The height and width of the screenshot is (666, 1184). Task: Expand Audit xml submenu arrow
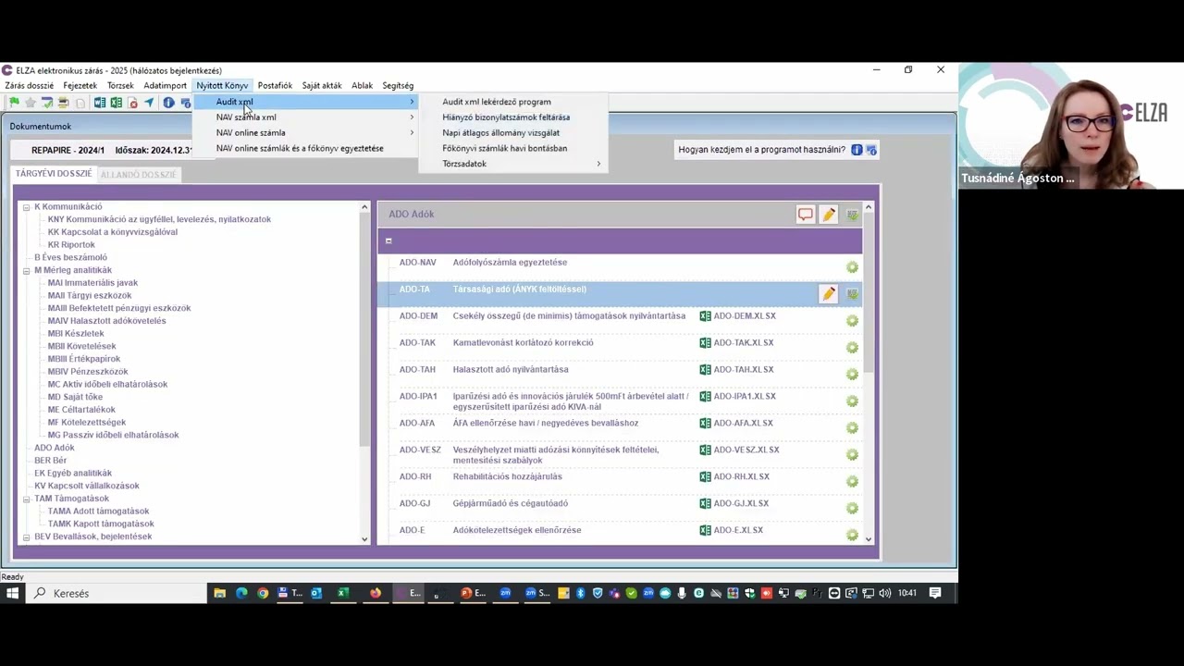[x=412, y=102]
